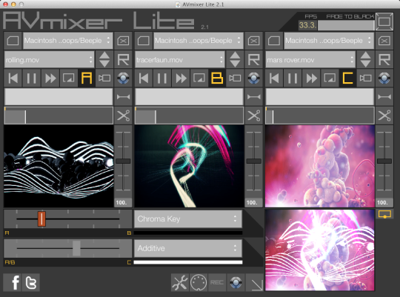Click channel B vertical opacity fader
Screen dimensions: 400x297
[254, 161]
